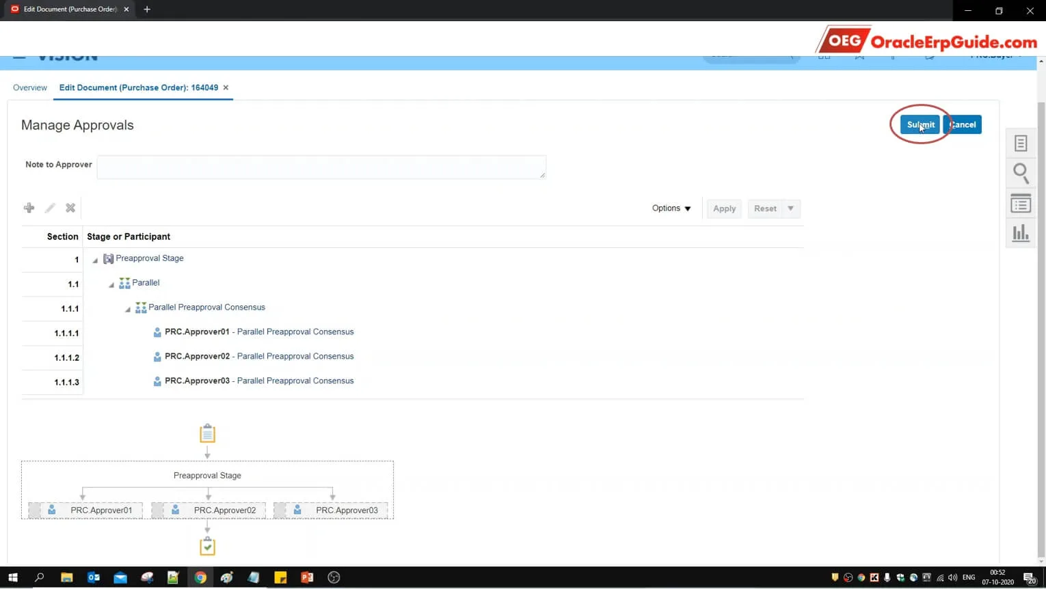
Task: Switch to the Overview tab
Action: coord(30,87)
